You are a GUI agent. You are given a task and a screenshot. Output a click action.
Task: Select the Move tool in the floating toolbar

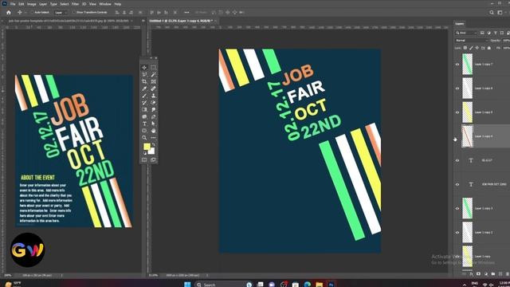tap(144, 67)
